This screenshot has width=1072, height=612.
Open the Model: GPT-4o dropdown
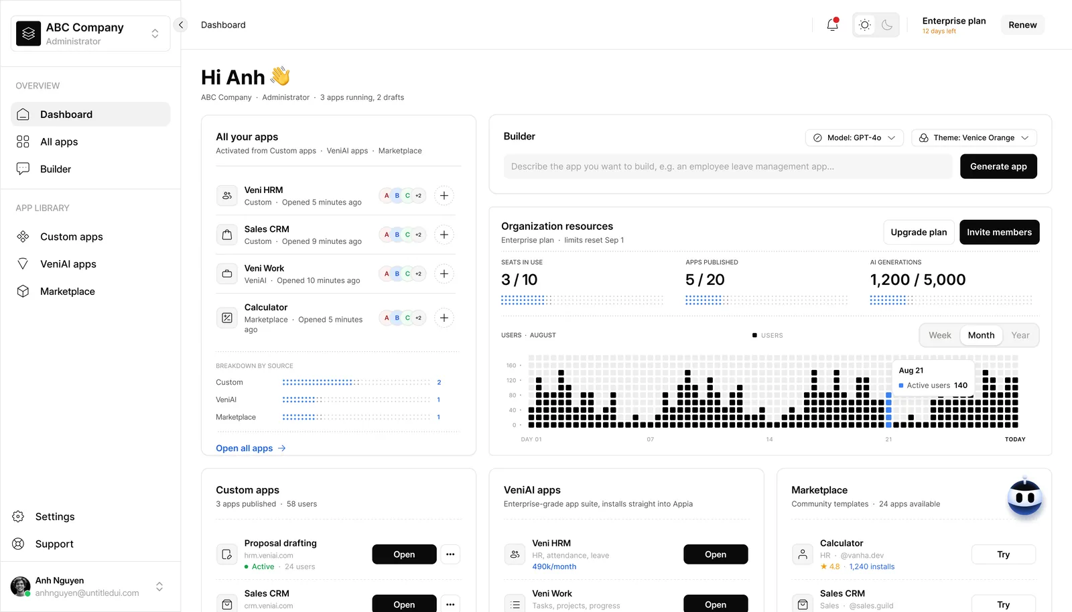pos(854,138)
